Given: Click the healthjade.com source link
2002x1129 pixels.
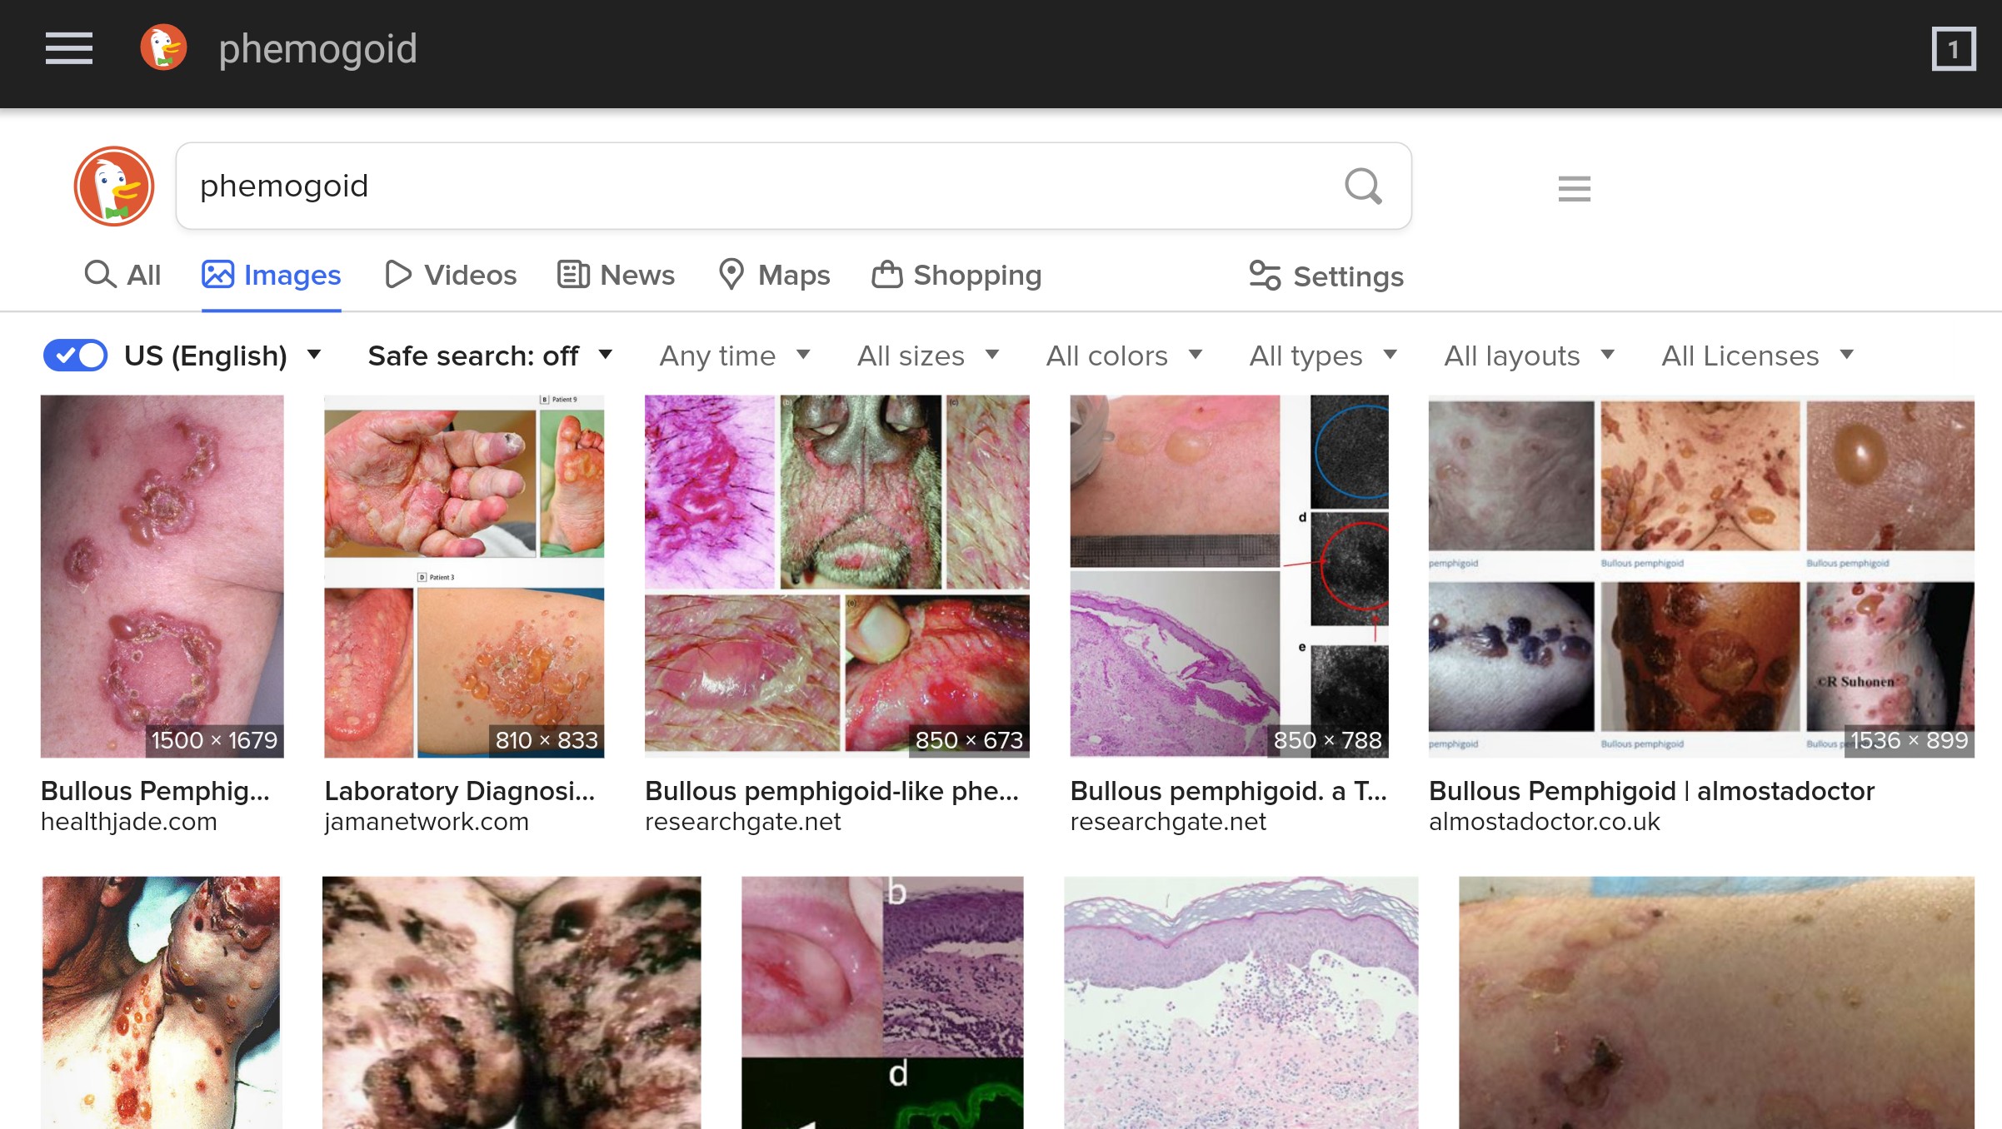Looking at the screenshot, I should pyautogui.click(x=129, y=822).
